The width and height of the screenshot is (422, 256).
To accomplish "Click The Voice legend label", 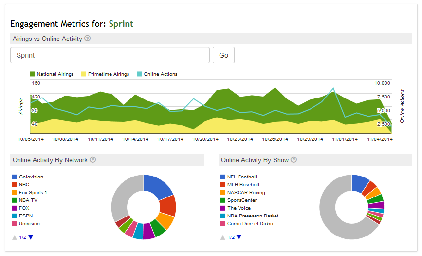I will point(239,208).
